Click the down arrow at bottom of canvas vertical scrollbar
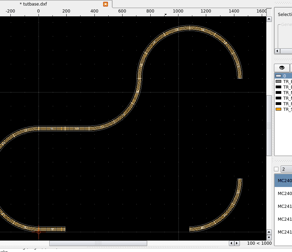Screen dimensions: 292x252 pos(269,232)
